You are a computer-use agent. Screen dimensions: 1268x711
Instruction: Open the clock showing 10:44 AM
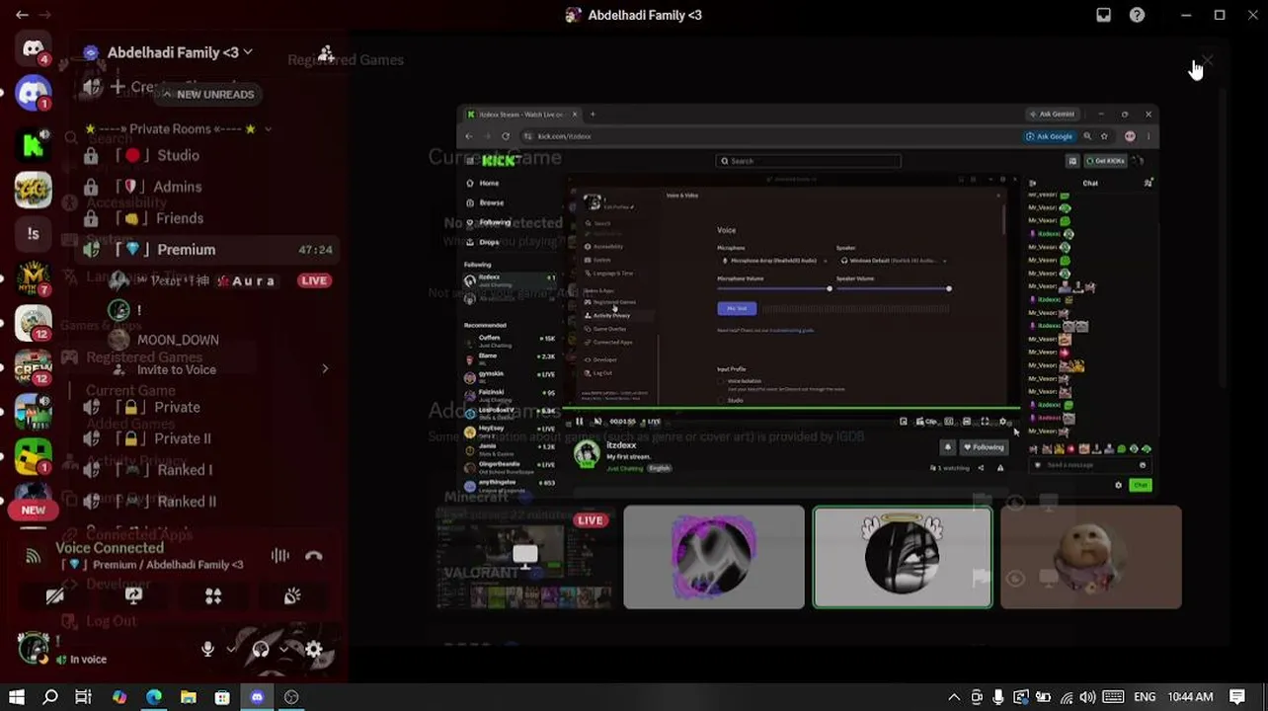pyautogui.click(x=1190, y=697)
